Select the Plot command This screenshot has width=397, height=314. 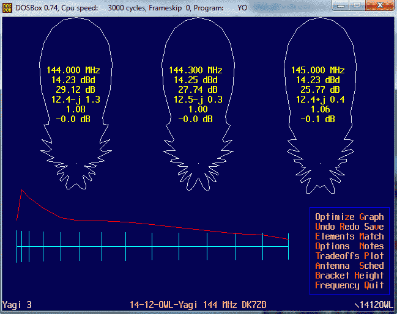click(x=374, y=256)
